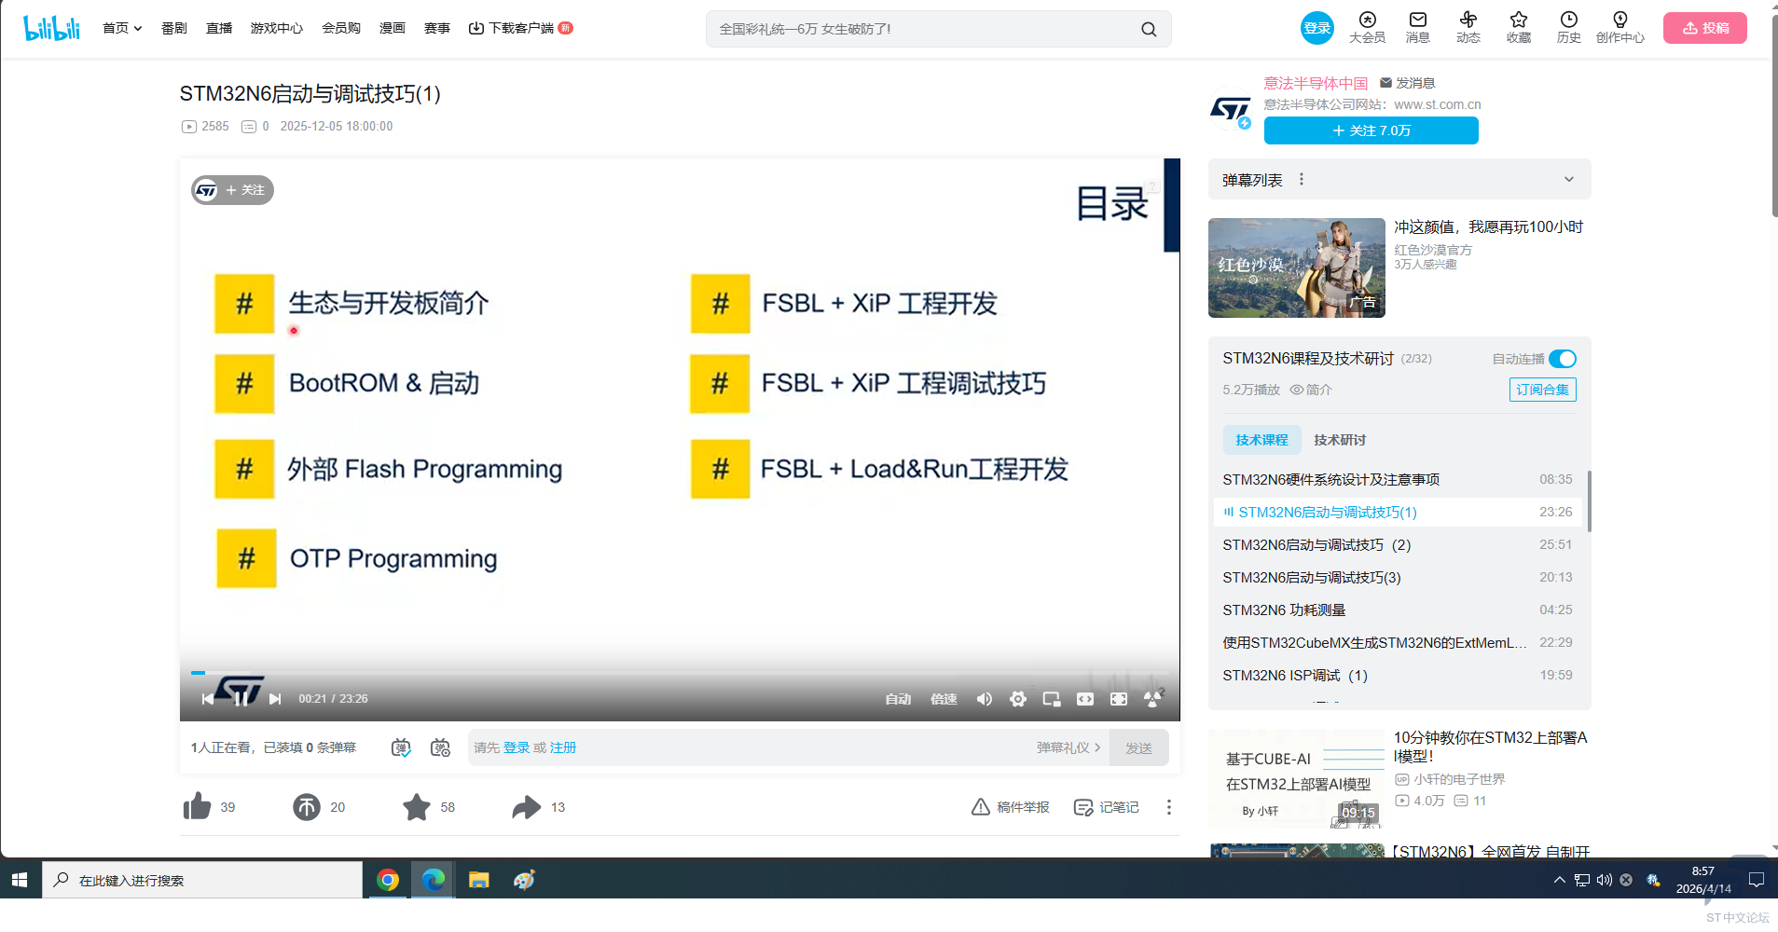This screenshot has width=1778, height=932.
Task: Give a coin to the video
Action: pos(307,807)
